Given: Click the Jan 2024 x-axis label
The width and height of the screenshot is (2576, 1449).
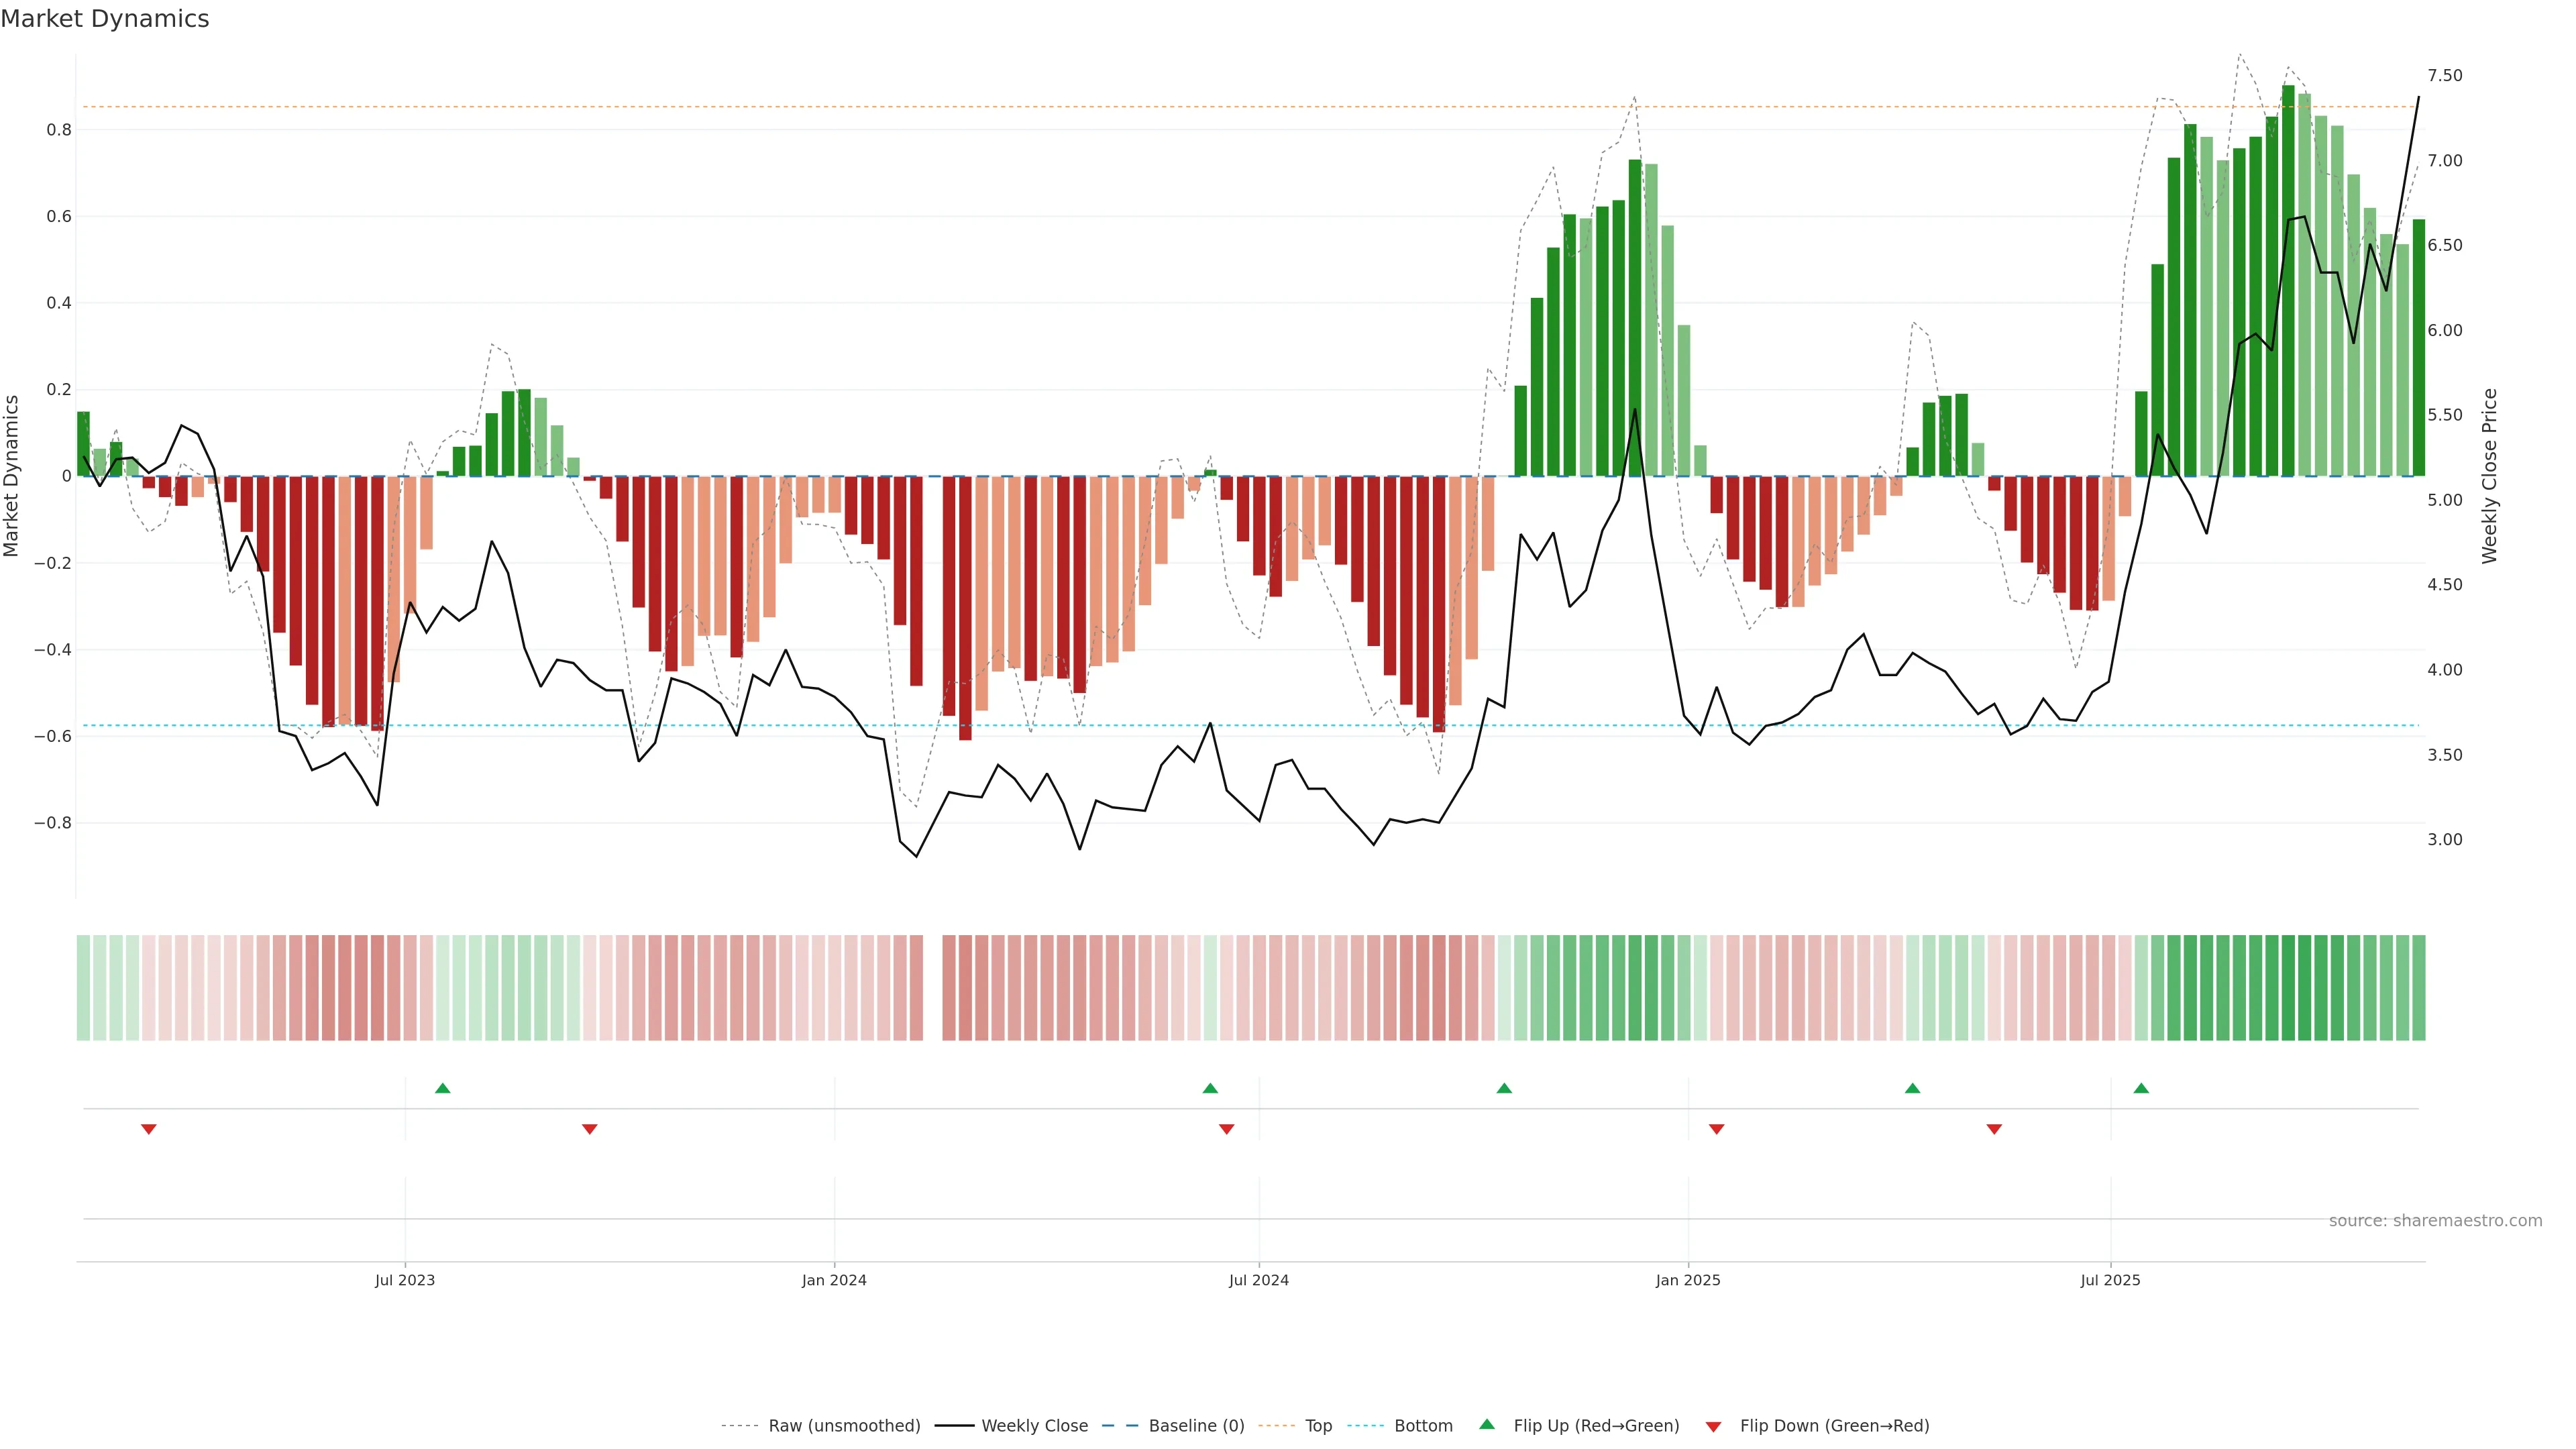Looking at the screenshot, I should pyautogui.click(x=834, y=1280).
